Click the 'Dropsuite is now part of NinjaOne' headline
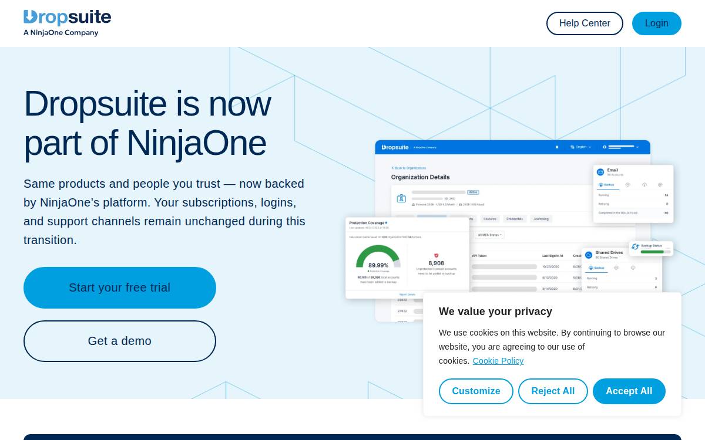This screenshot has width=705, height=440. (x=147, y=123)
